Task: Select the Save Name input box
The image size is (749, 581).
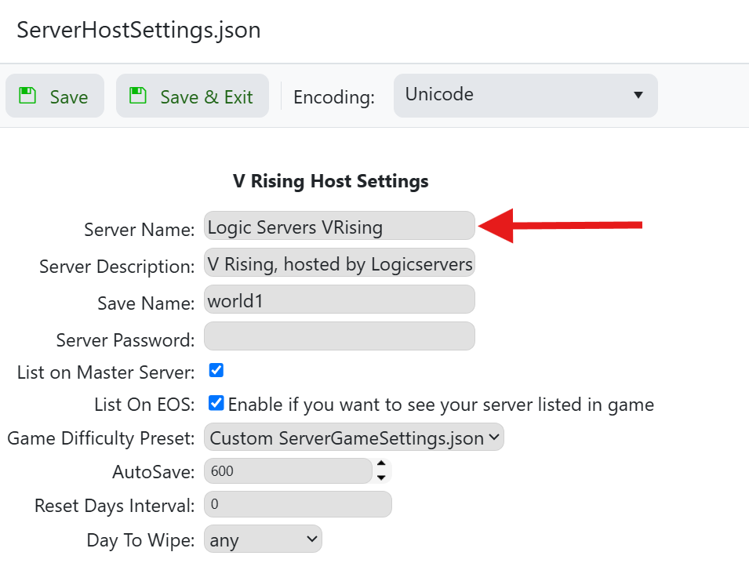Action: pos(339,300)
